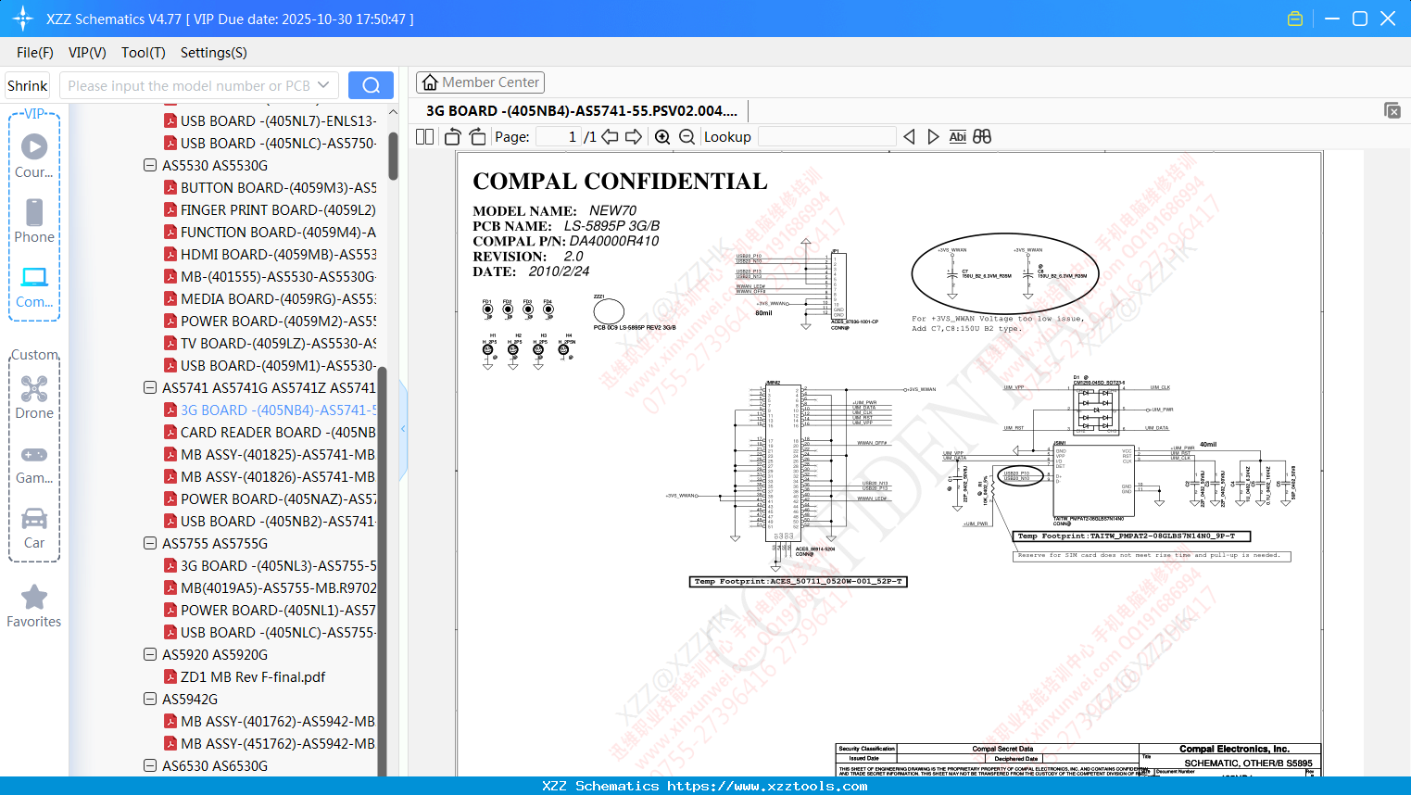Screen dimensions: 1411x795
Task: Open MEDIA BOARD -(4059RG) file
Action: [x=271, y=298]
